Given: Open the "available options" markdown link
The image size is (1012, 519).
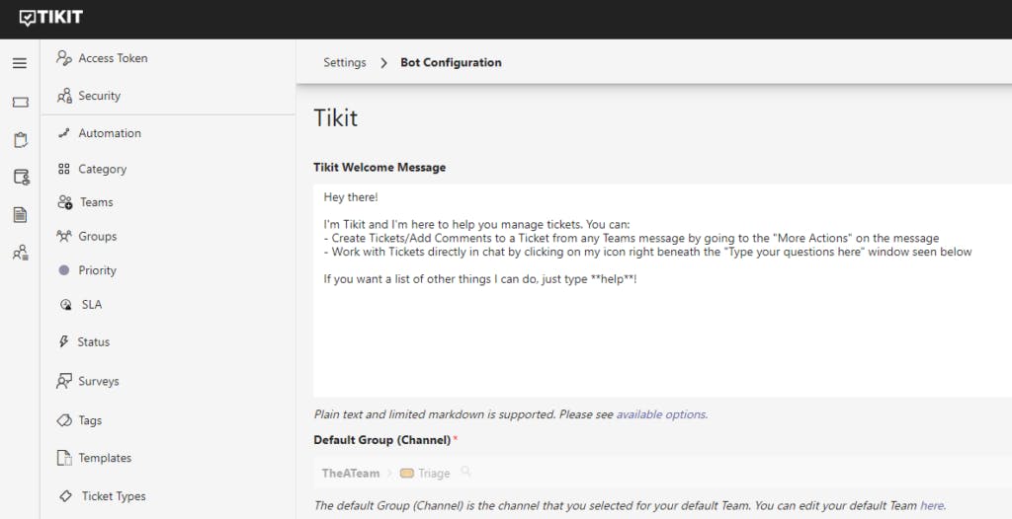Looking at the screenshot, I should click(661, 414).
